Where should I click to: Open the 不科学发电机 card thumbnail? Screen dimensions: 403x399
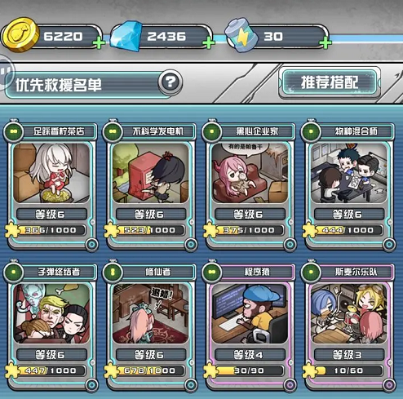coord(151,173)
